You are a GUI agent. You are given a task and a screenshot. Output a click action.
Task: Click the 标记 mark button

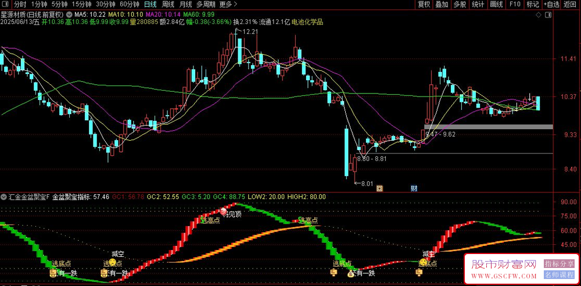click(532, 5)
